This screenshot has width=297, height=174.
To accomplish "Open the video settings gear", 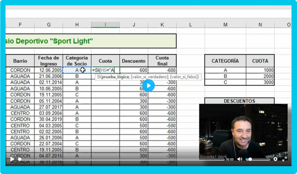I will coord(275,159).
